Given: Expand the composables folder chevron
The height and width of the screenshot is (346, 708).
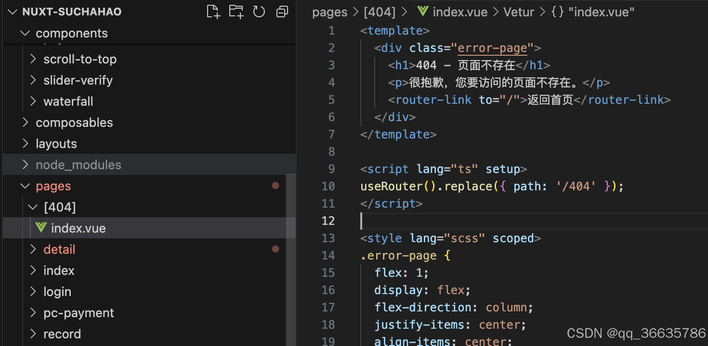Looking at the screenshot, I should point(26,123).
